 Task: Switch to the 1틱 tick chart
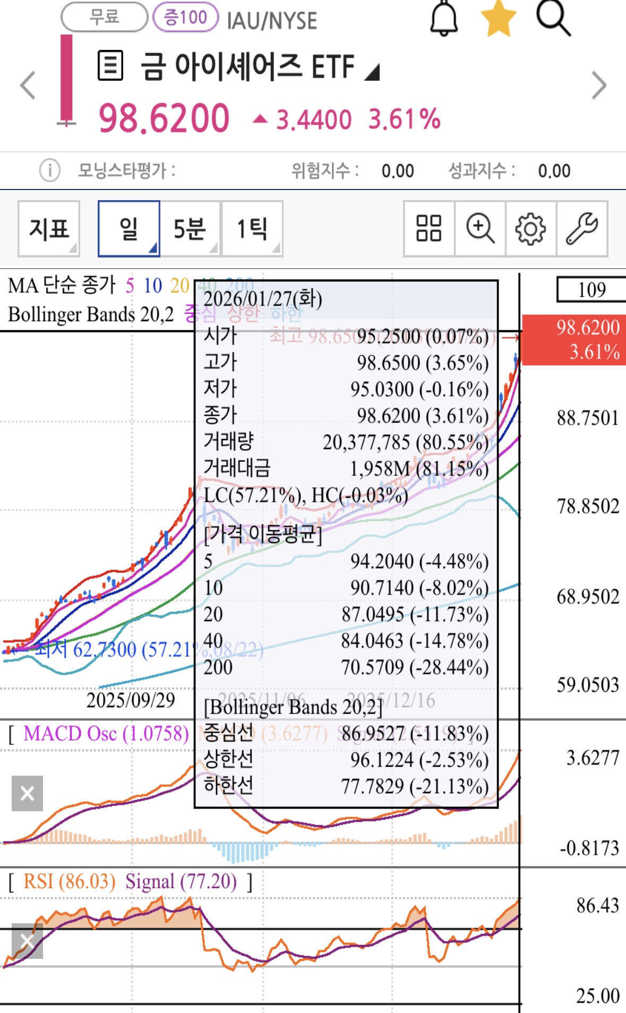tap(252, 229)
